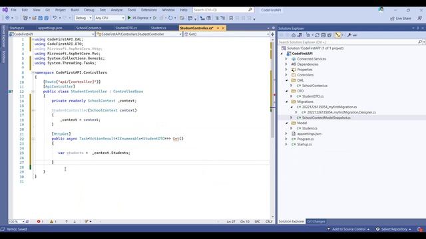Click split editor plus icon
The height and width of the screenshot is (239, 426).
(272, 34)
